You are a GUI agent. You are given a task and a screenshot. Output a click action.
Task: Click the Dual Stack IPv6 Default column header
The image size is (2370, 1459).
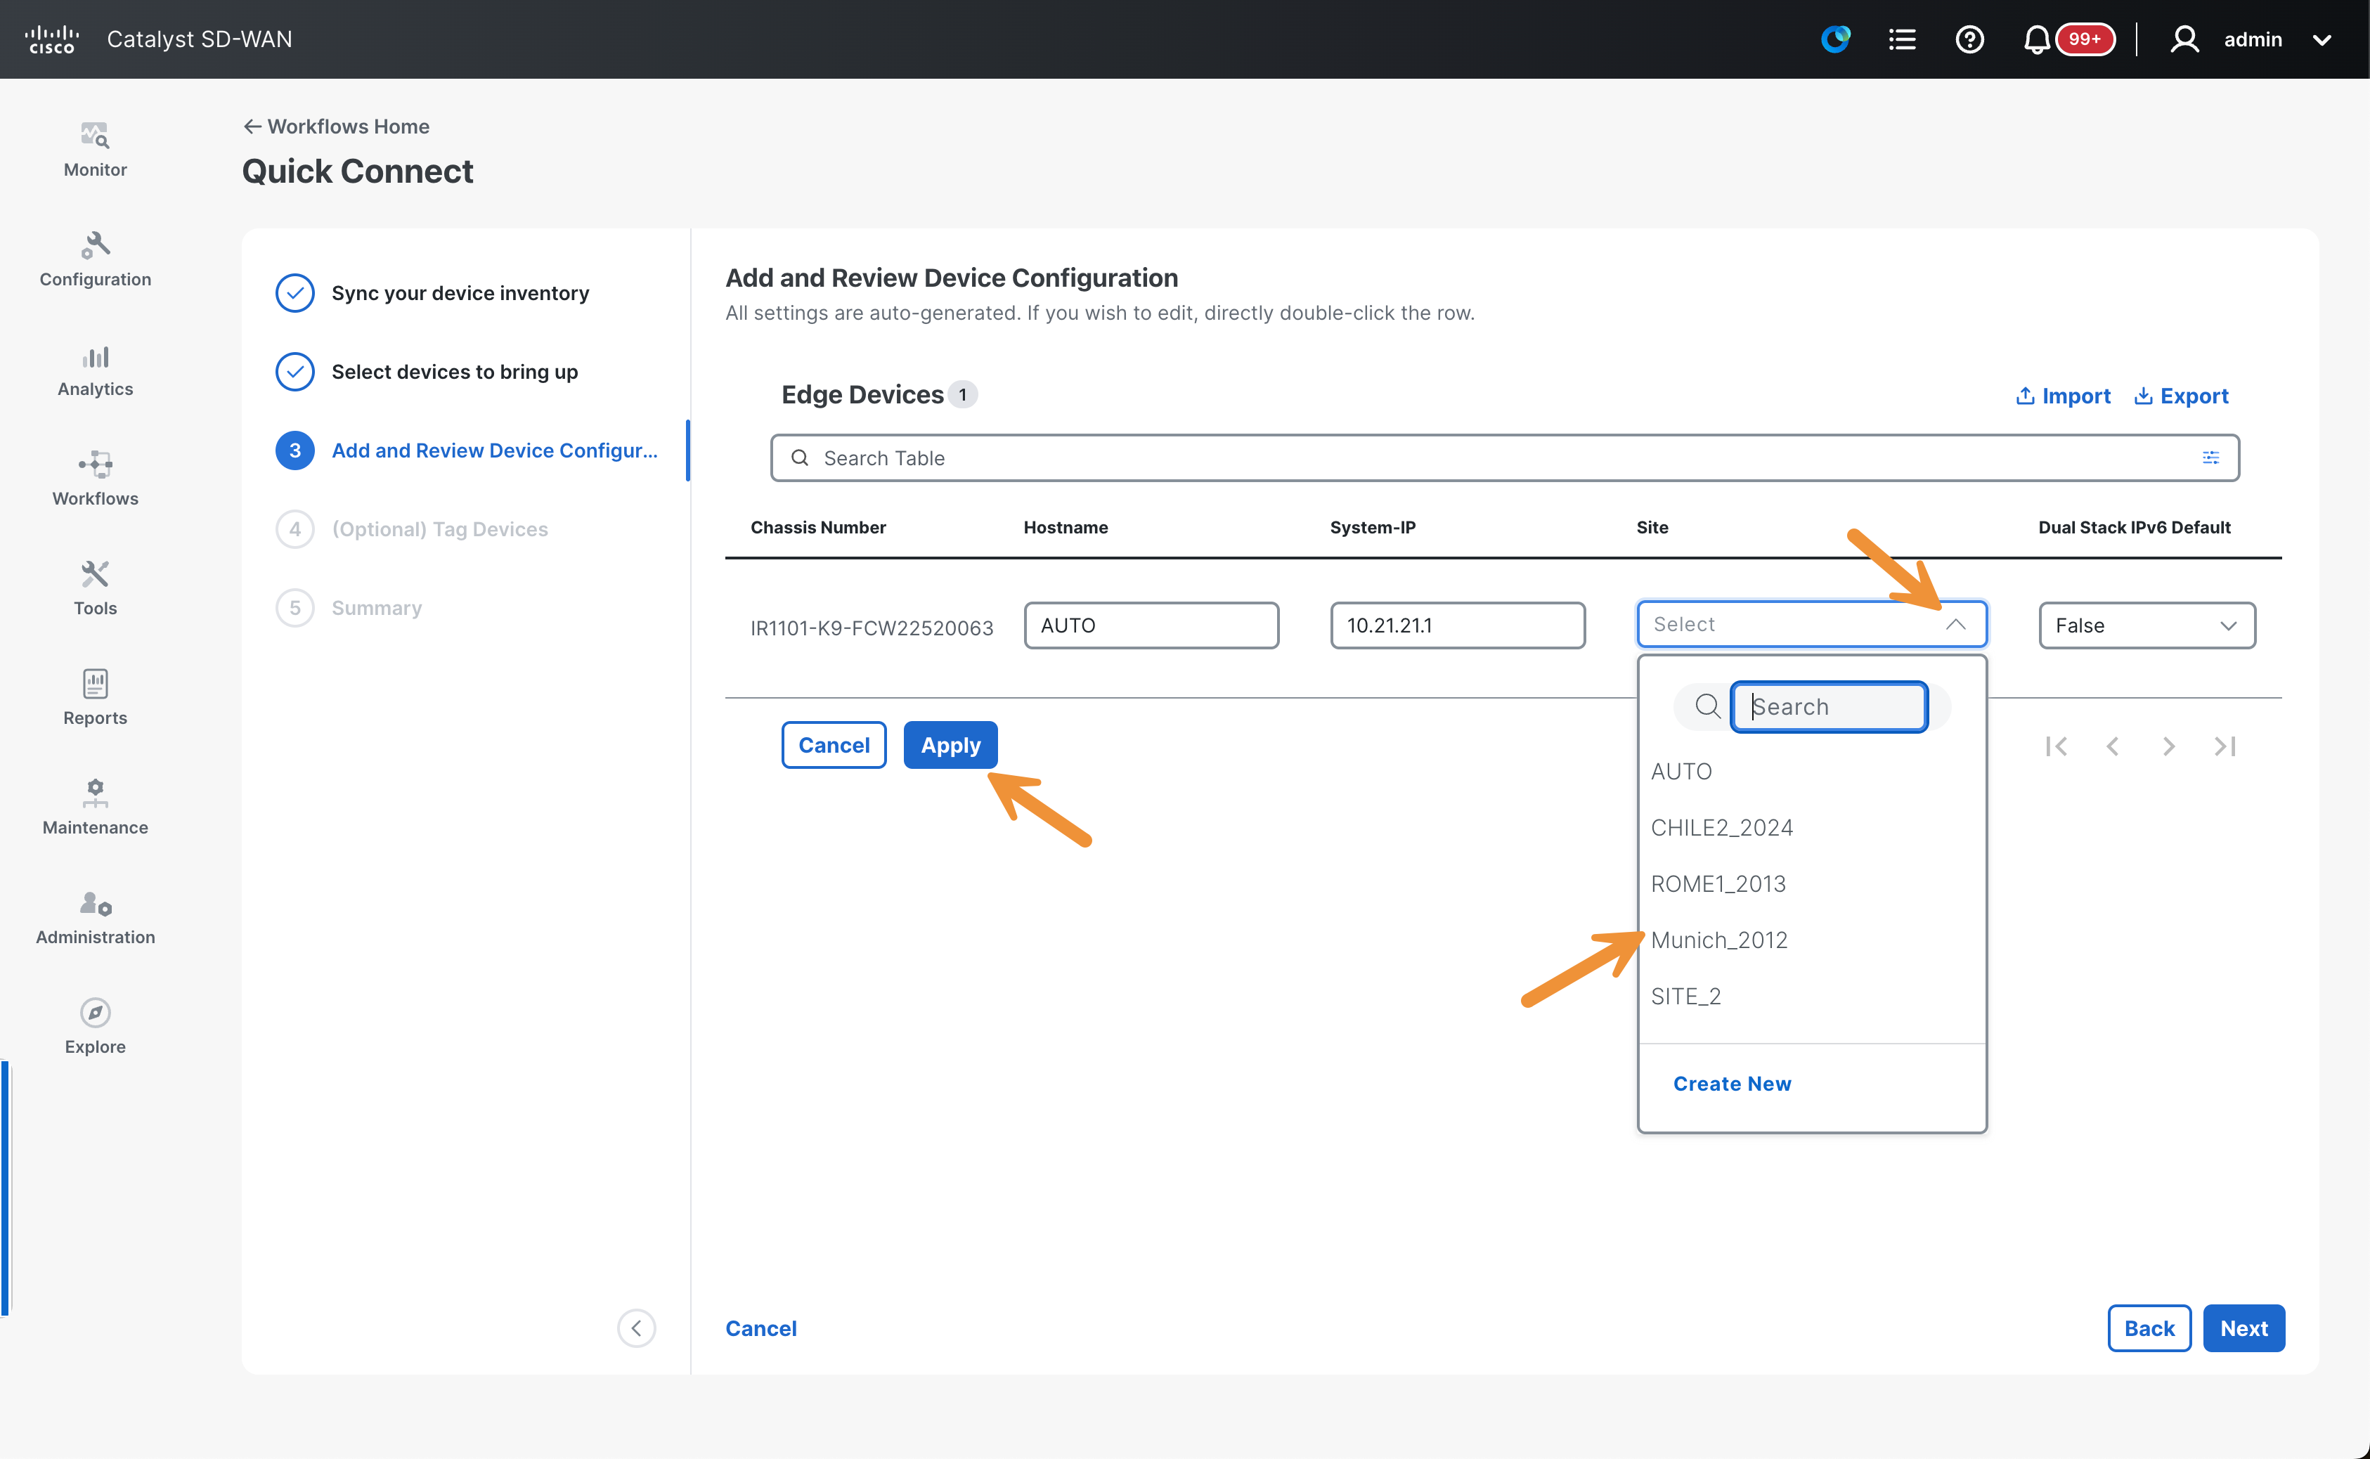[2134, 527]
